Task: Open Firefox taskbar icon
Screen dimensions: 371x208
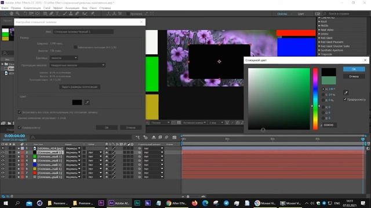Action: [x=195, y=203]
